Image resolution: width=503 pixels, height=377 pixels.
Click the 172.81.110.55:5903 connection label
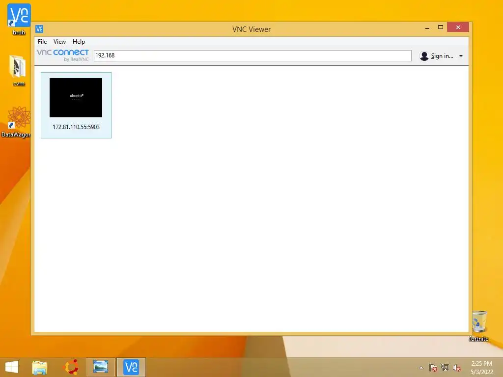pos(76,127)
